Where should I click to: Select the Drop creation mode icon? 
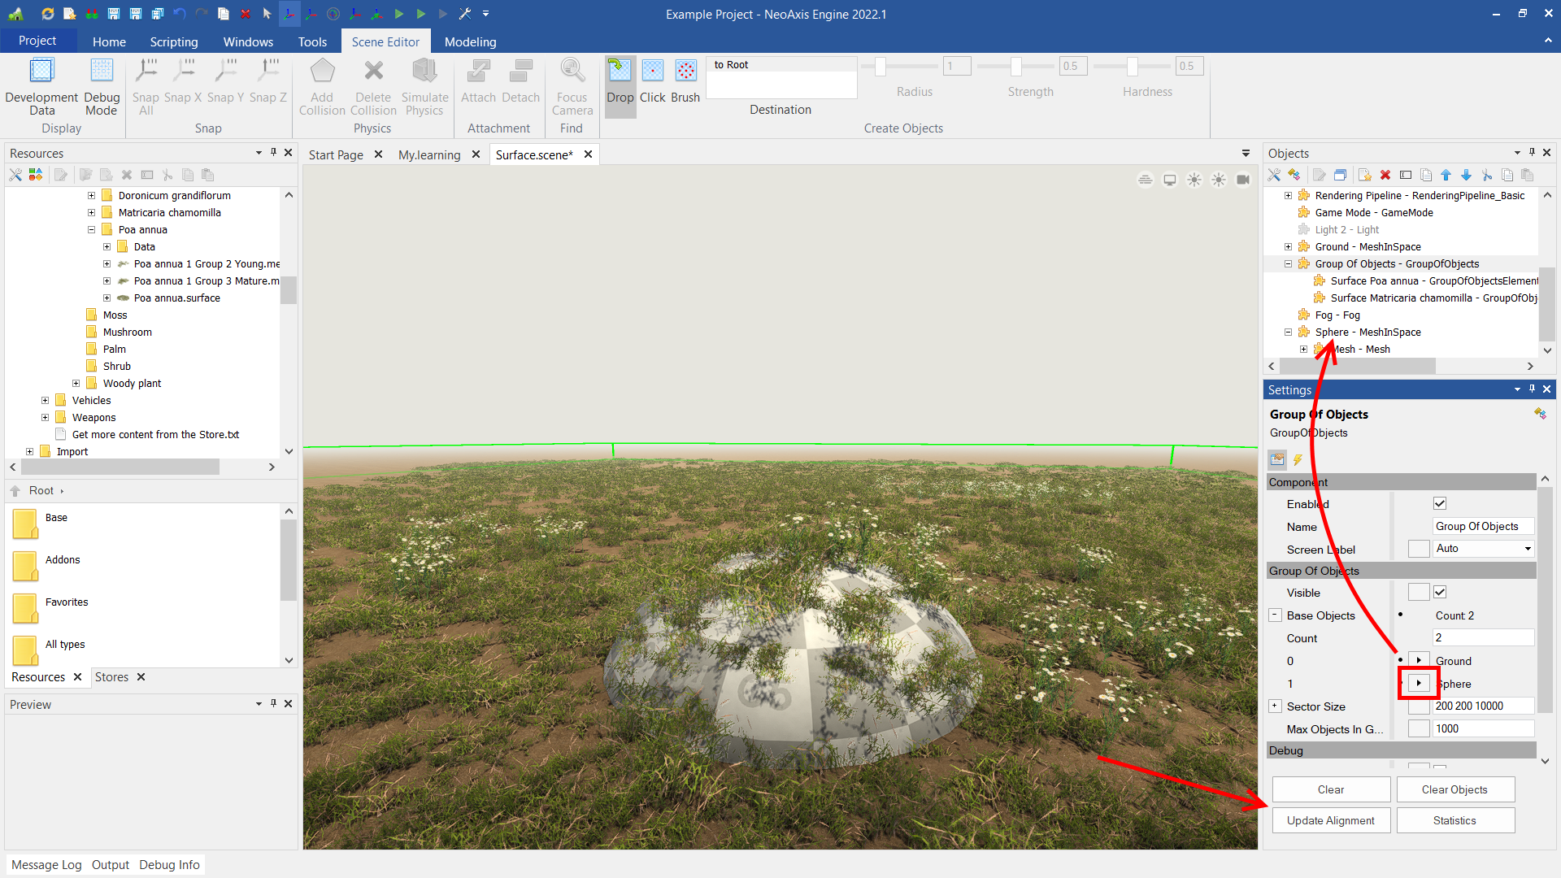click(x=620, y=71)
